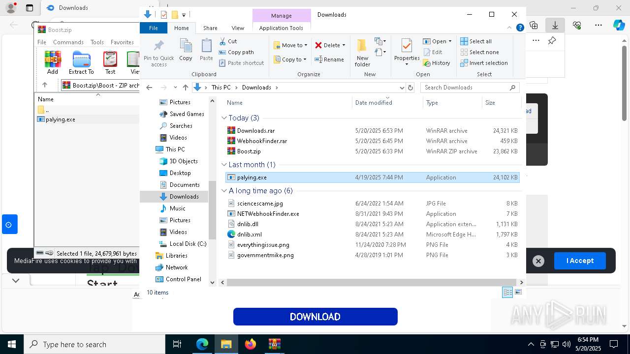Open recent locations dropdown arrow
The width and height of the screenshot is (630, 354).
(x=175, y=88)
